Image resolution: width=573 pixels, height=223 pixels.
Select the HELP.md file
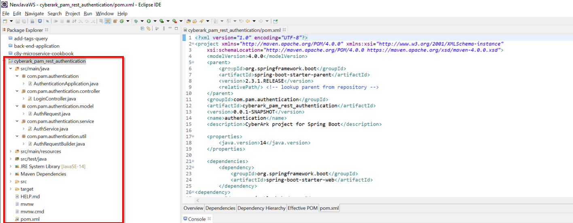click(30, 197)
